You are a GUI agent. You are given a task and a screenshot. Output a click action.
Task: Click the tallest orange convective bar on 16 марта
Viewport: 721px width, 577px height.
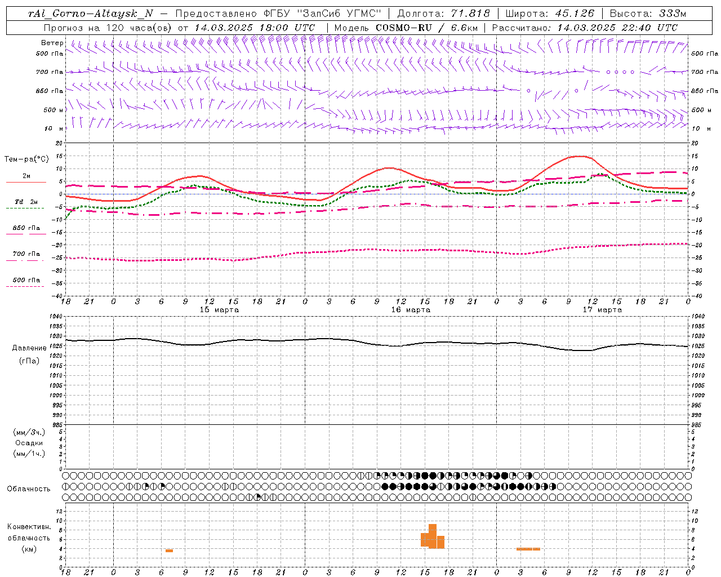(433, 536)
